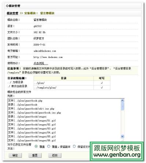The height and width of the screenshot is (163, 146).
Task: Click the images/06.gif file line
Action: pos(32,141)
